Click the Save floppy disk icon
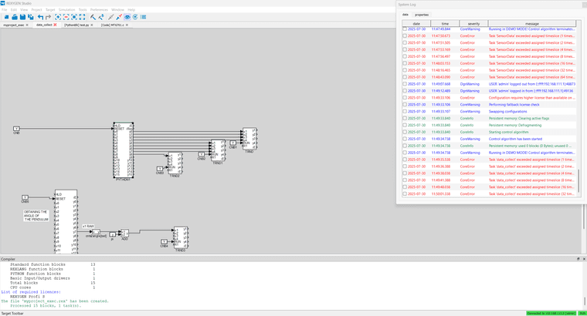This screenshot has height=316, width=587. pyautogui.click(x=22, y=17)
